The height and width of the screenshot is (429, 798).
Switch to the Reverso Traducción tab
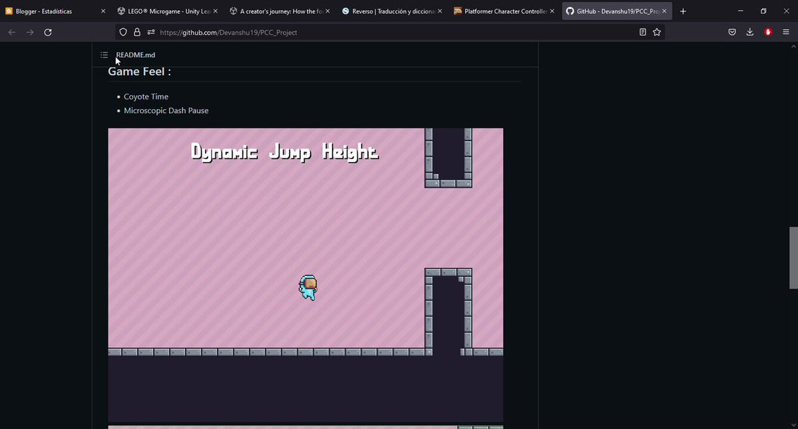click(392, 11)
